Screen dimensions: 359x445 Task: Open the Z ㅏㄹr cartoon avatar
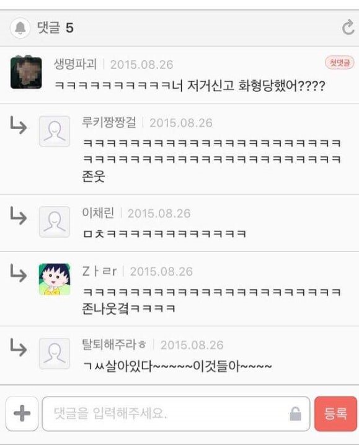[x=55, y=279]
